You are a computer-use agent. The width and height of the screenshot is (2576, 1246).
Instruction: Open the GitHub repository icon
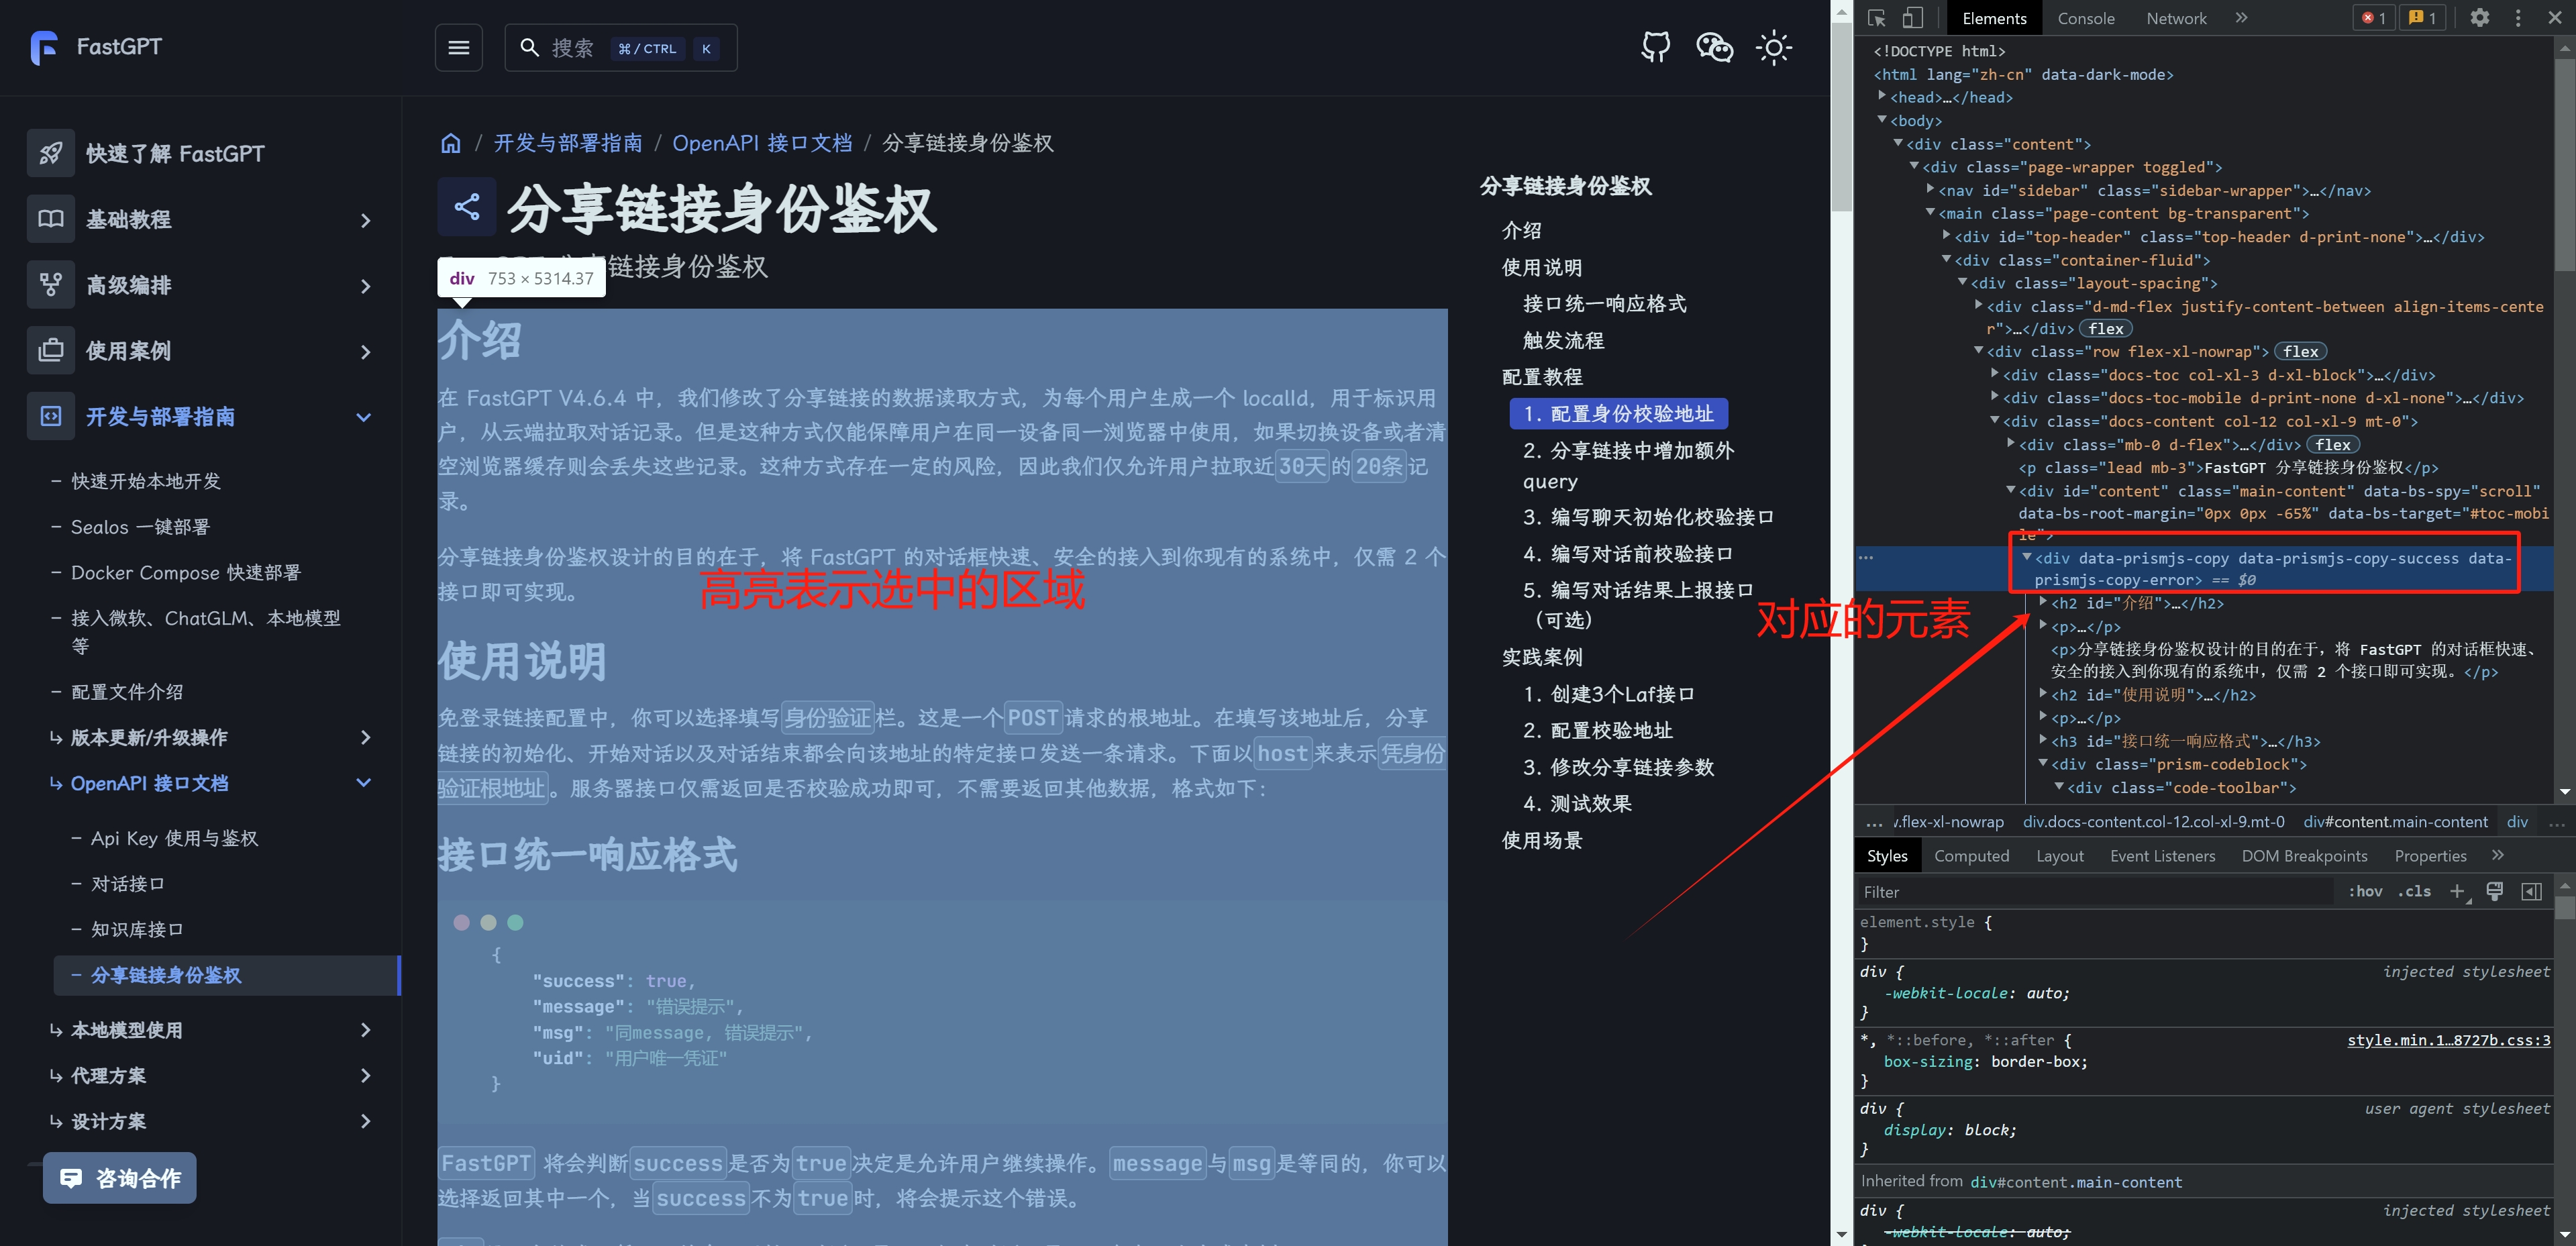pos(1656,47)
